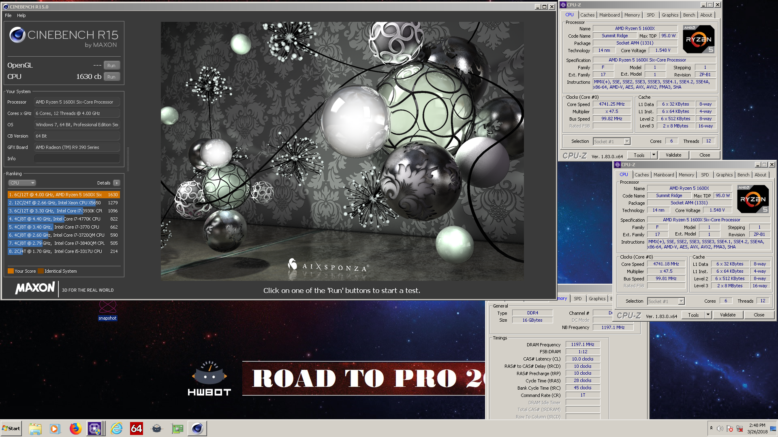Open Socket #1 selection dropdown in upper CPU-Z
This screenshot has width=778, height=437.
(x=612, y=141)
